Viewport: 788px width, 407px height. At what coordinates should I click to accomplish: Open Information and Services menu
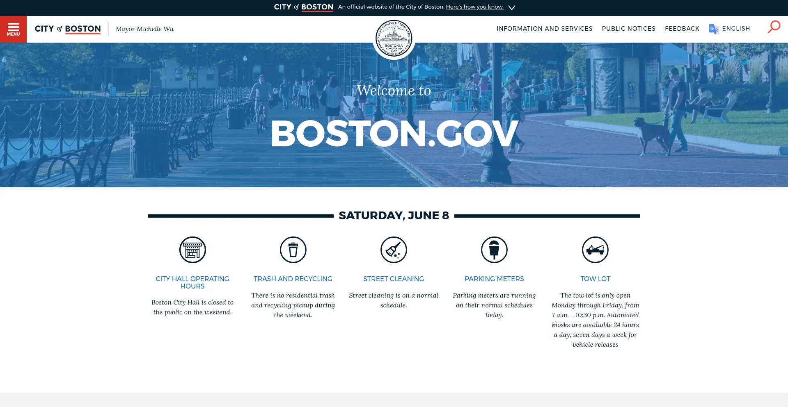click(x=544, y=29)
